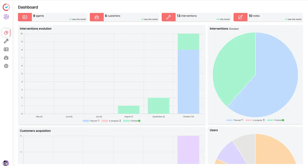The width and height of the screenshot is (308, 166).
Task: Toggle Planned legend under the Interventions pie
Action: [x=235, y=120]
